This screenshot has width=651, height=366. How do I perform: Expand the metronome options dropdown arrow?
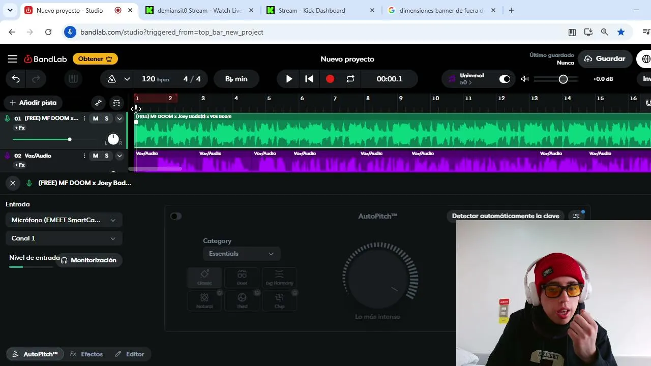pos(127,79)
